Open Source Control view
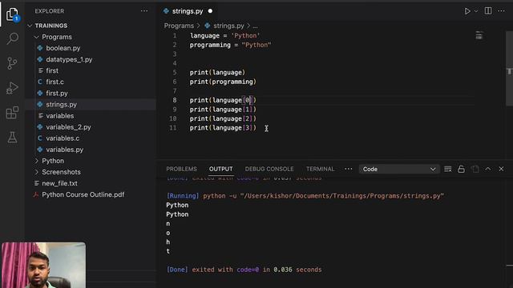The height and width of the screenshot is (288, 513). [x=12, y=63]
